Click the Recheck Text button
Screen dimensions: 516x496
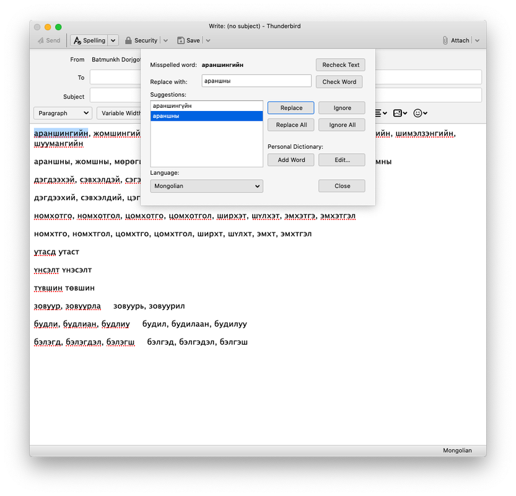click(x=341, y=65)
